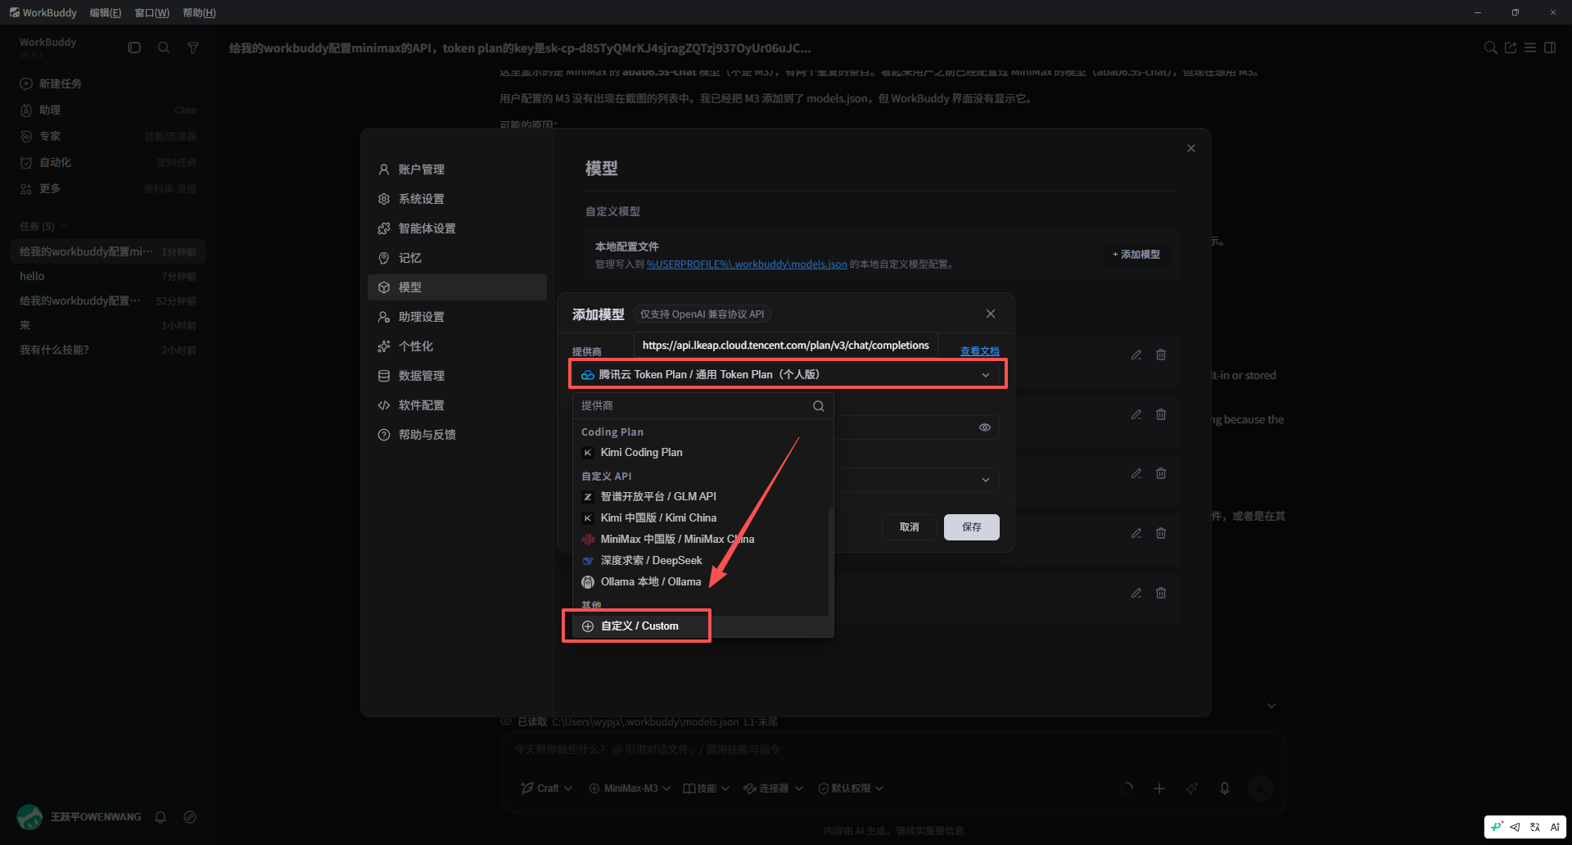Open the 窗口(W) menu

click(x=152, y=12)
